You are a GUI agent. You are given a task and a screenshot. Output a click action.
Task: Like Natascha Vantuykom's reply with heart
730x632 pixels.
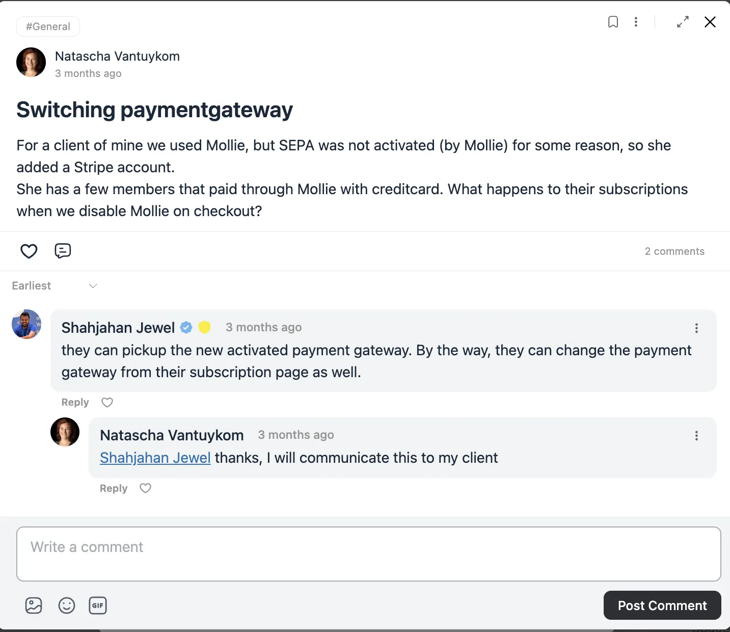pyautogui.click(x=146, y=488)
